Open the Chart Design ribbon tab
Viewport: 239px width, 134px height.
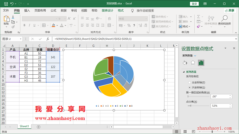coord(108,11)
